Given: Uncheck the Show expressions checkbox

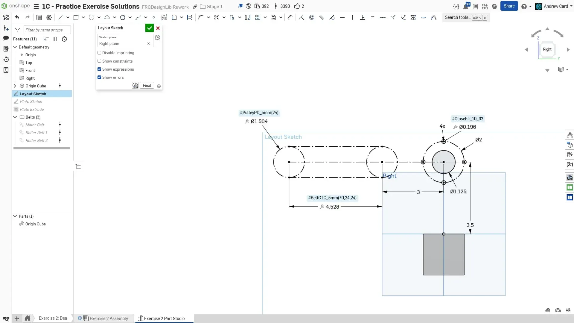Looking at the screenshot, I should (x=99, y=69).
